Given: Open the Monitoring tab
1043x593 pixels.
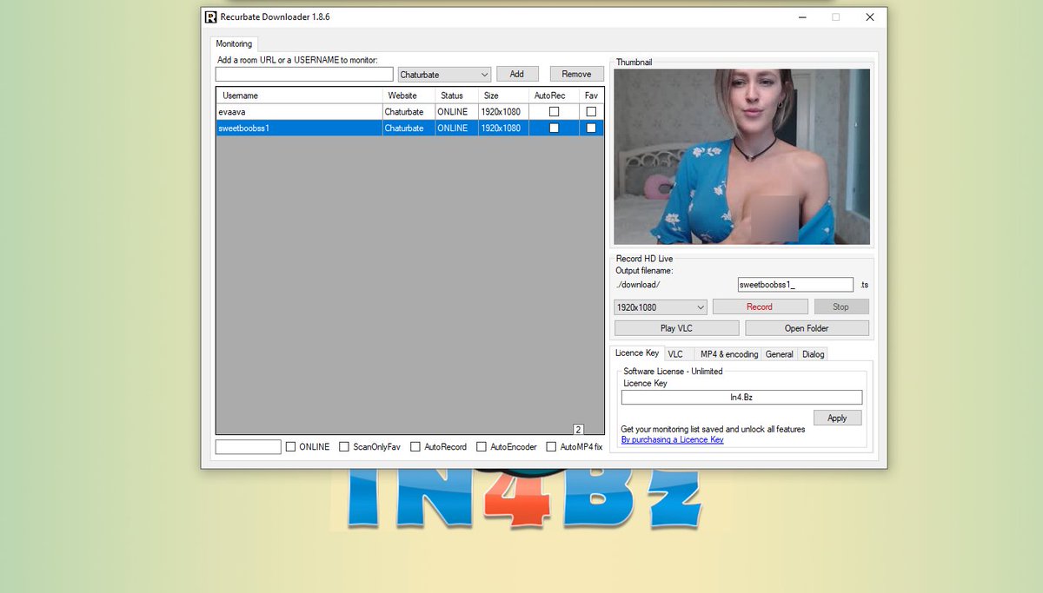Looking at the screenshot, I should 234,43.
